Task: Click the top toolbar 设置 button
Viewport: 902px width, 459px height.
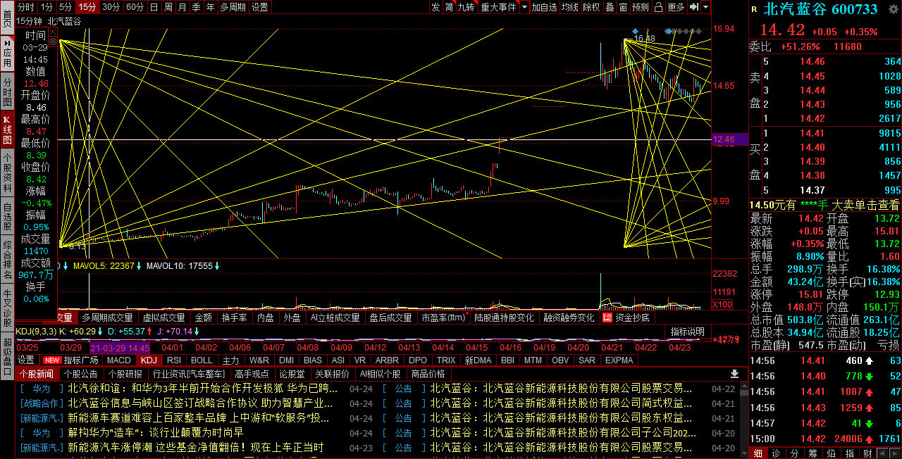Action: coord(260,7)
